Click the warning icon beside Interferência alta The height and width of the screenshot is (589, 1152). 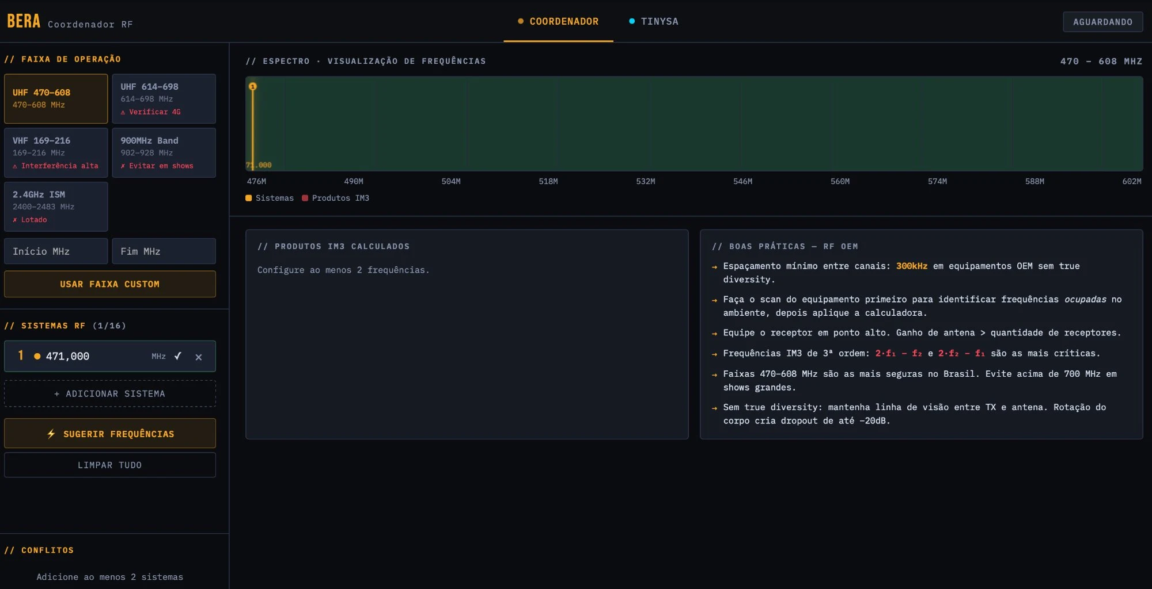click(15, 166)
